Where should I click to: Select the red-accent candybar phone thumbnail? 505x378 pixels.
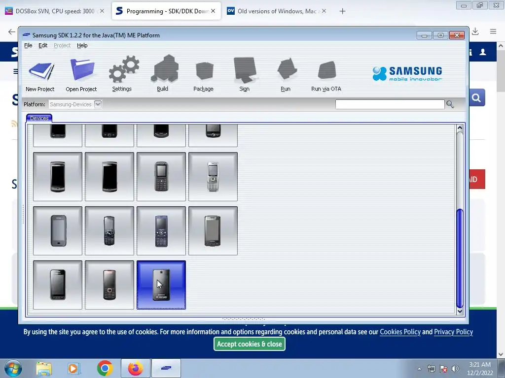coord(109,285)
